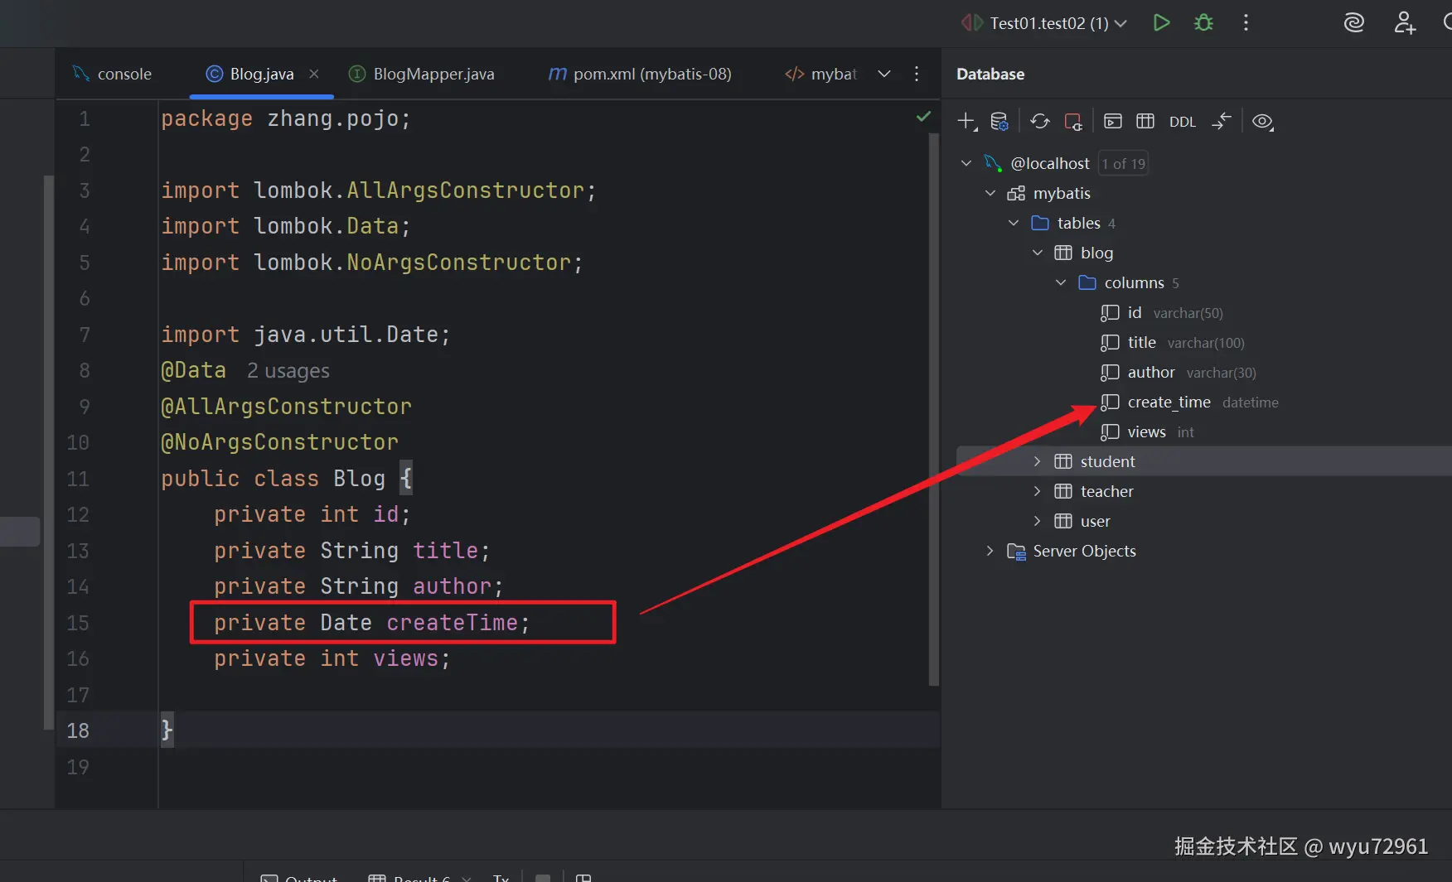Show the hidden editor tabs list
The image size is (1452, 882).
(x=884, y=74)
